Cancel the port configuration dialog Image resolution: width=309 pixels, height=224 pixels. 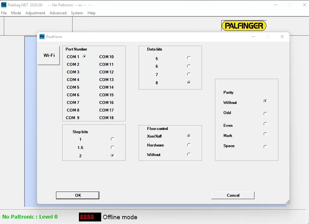click(233, 195)
